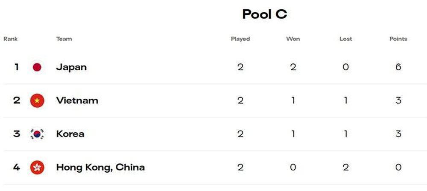Click the Japan flag icon

pos(37,67)
